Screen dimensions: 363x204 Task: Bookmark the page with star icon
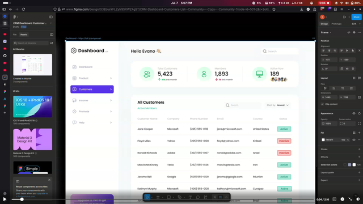coord(274,9)
